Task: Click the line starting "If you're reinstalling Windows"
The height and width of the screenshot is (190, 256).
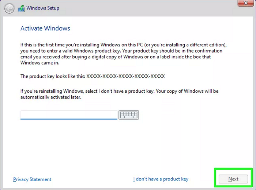Action: (119, 91)
